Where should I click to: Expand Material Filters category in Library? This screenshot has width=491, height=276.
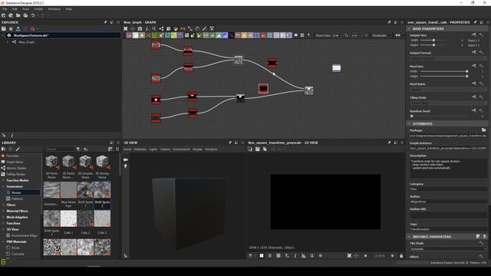3,211
